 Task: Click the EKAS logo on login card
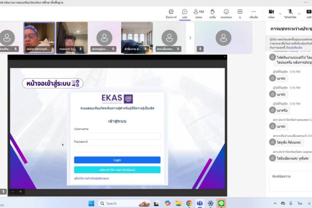click(x=117, y=99)
